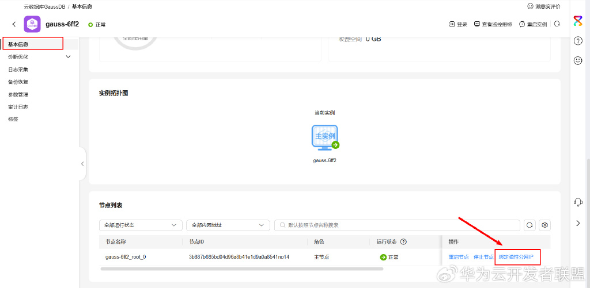Click the node list horizontal scrollbar

[242, 269]
